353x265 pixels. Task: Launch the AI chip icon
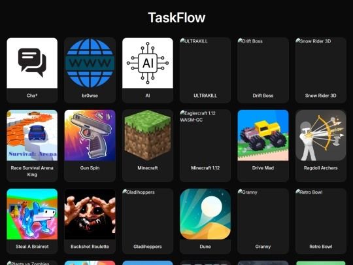148,63
